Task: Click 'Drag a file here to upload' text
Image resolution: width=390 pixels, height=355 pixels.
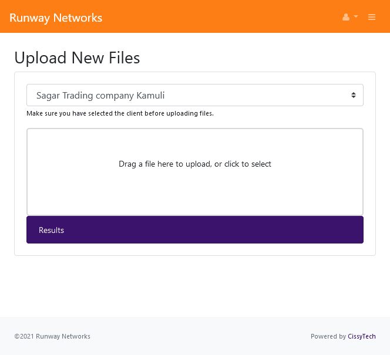Action: tap(194, 164)
